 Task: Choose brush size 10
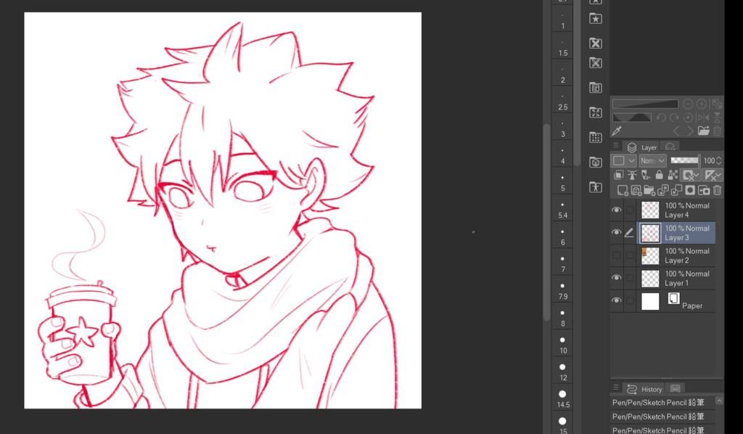pos(562,345)
